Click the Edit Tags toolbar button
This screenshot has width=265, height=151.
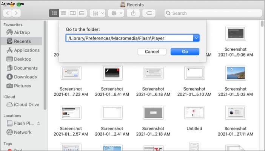click(149, 13)
